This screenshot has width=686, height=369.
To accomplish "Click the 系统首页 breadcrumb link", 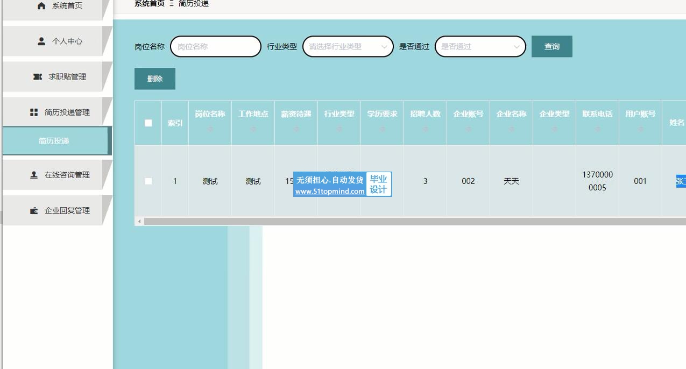I will click(150, 4).
